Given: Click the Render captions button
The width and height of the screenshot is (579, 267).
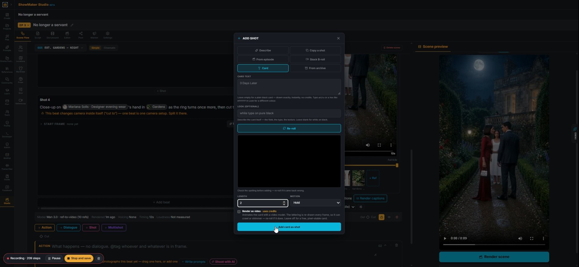Looking at the screenshot, I should [370, 198].
